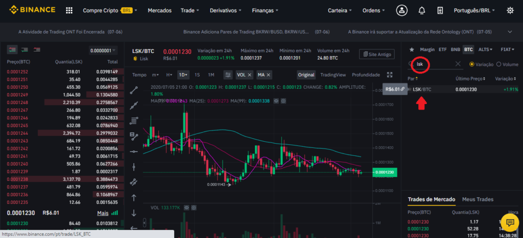The height and width of the screenshot is (238, 523).
Task: Clear the lsk search text
Action: point(458,64)
